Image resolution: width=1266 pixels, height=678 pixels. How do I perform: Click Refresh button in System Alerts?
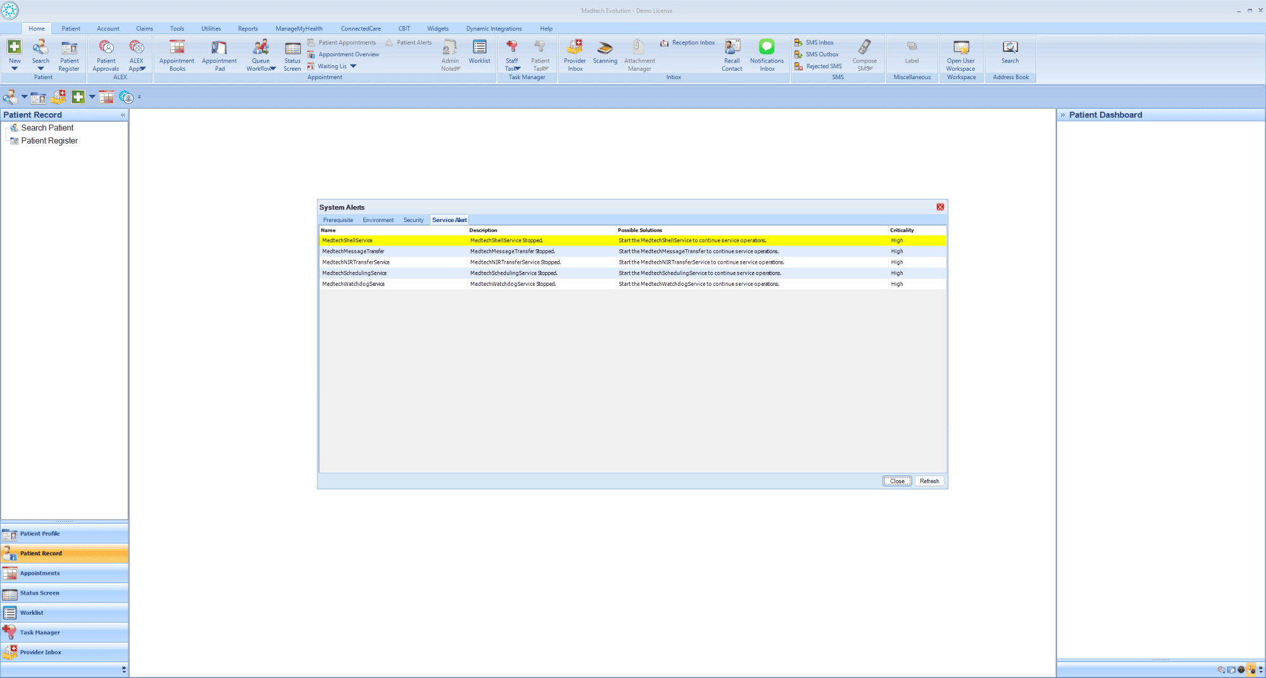[929, 481]
